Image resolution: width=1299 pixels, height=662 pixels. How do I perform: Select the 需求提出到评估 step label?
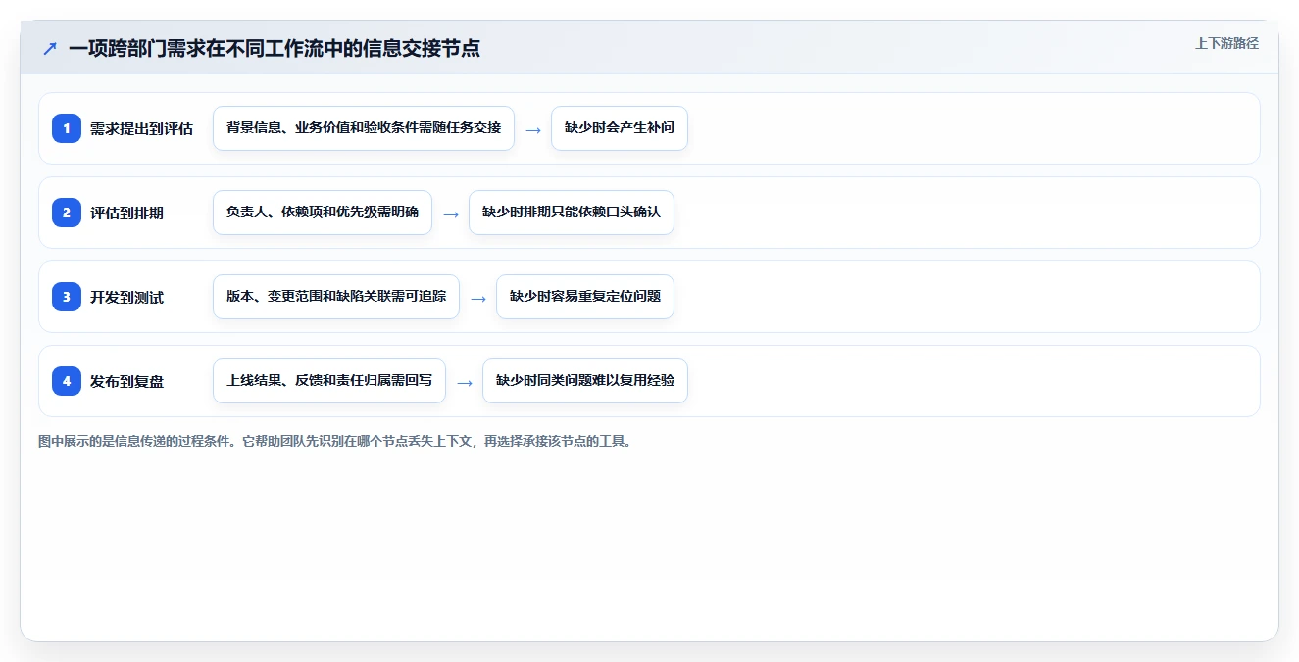coord(141,128)
